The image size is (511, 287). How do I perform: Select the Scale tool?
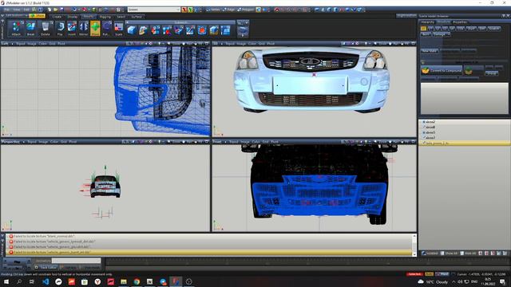(x=119, y=29)
